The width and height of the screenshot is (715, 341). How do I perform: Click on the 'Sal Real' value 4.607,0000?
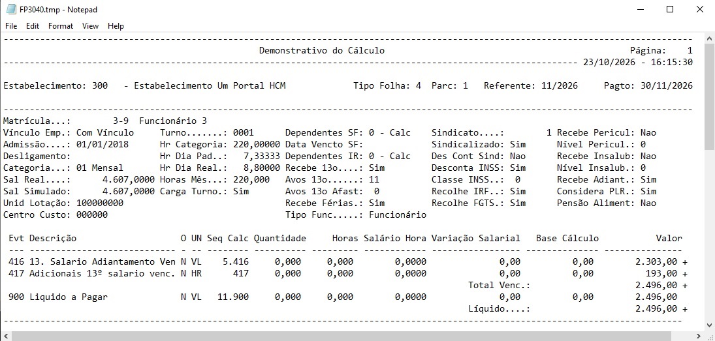tap(129, 179)
